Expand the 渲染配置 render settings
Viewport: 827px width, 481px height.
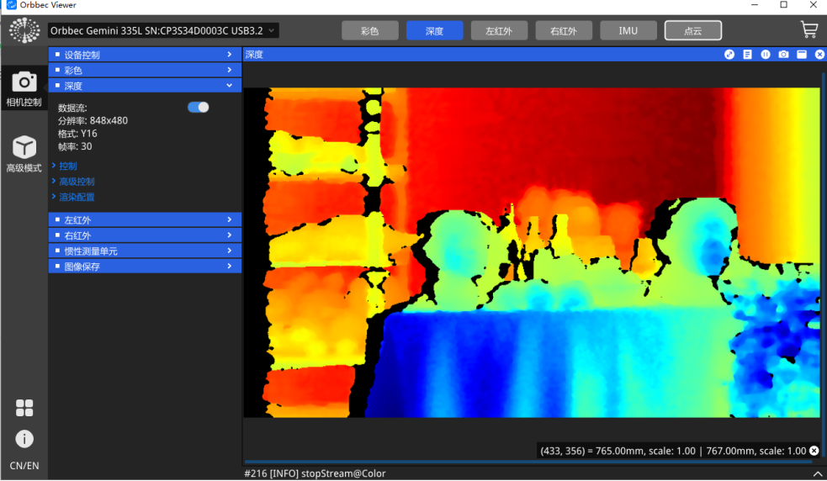(x=77, y=198)
